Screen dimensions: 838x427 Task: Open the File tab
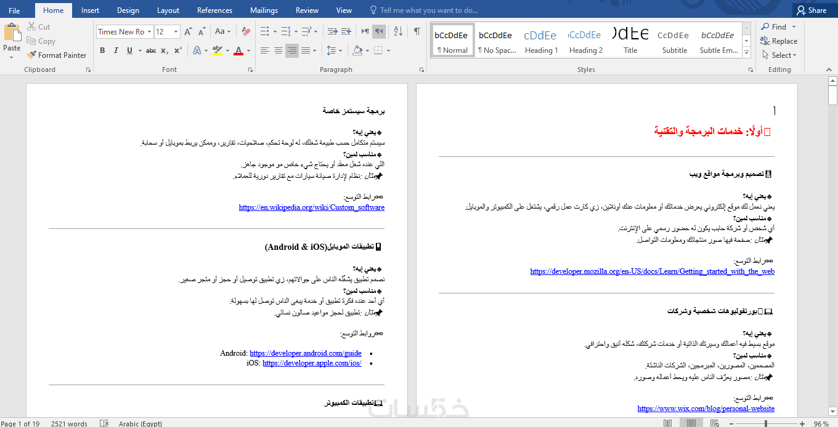coord(14,10)
